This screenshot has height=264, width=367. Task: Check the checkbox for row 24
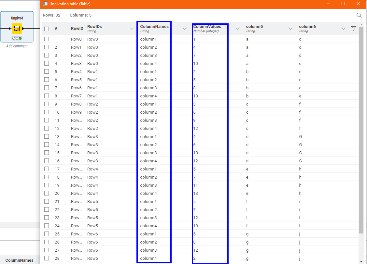pos(47,225)
